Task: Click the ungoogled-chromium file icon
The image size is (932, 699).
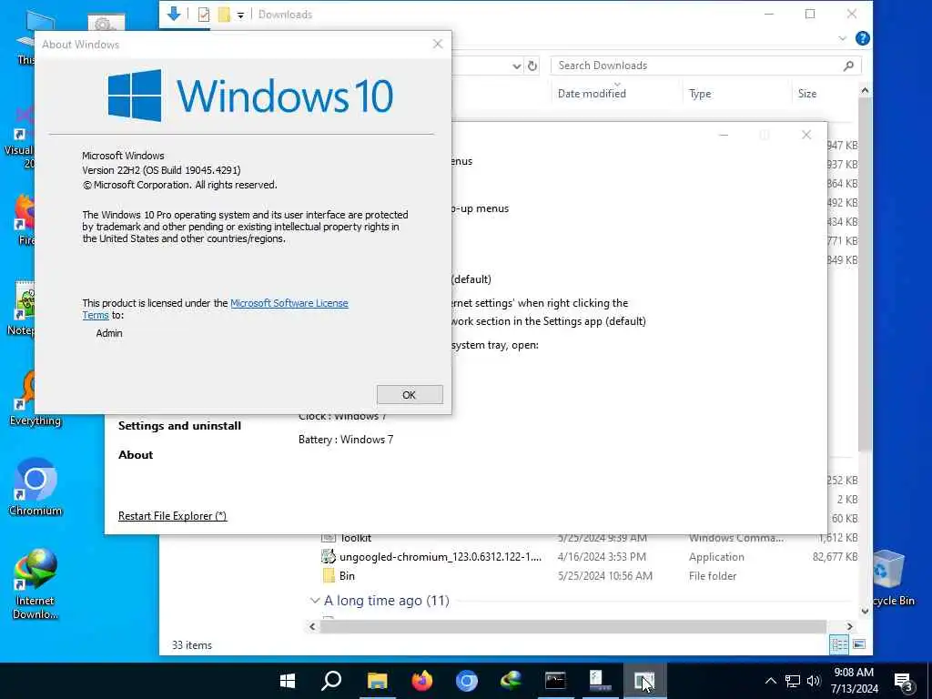Action: (x=329, y=557)
